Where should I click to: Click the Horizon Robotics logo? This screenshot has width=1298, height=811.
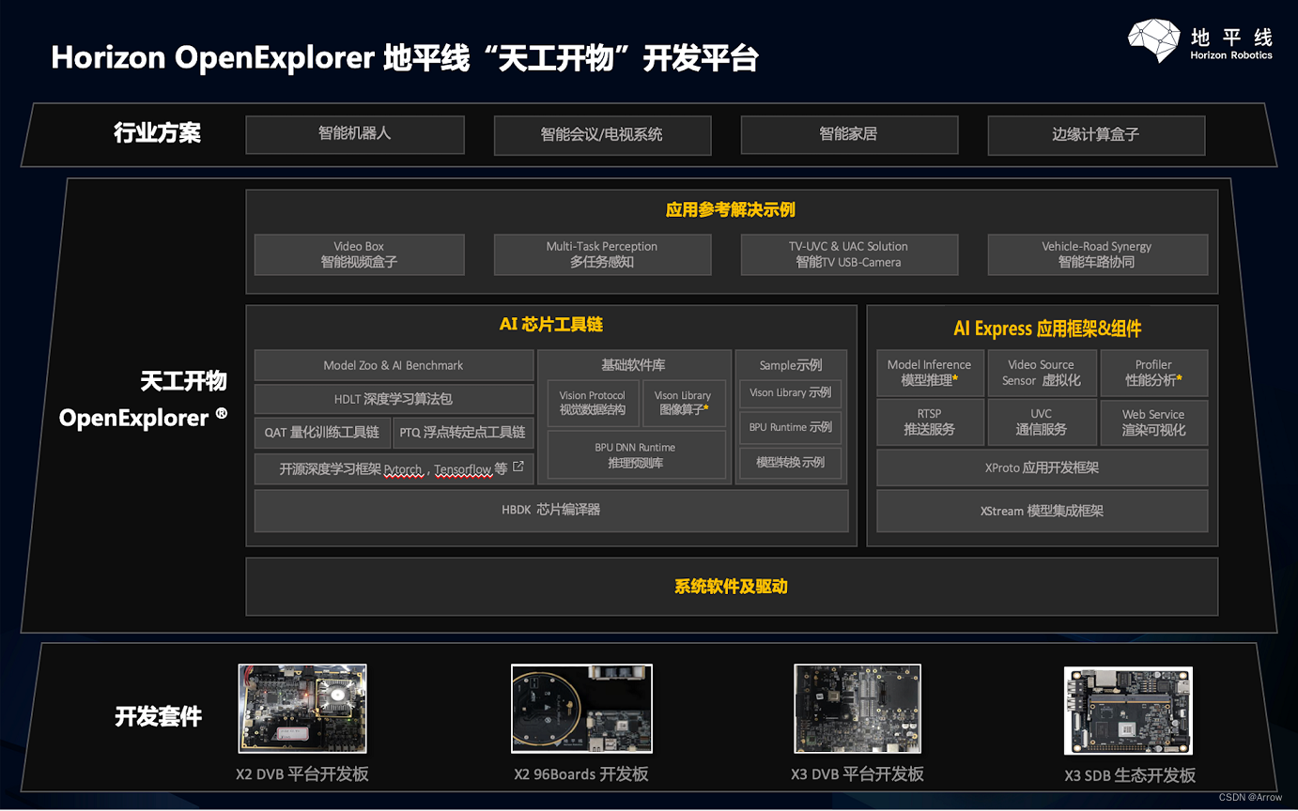pyautogui.click(x=1200, y=41)
